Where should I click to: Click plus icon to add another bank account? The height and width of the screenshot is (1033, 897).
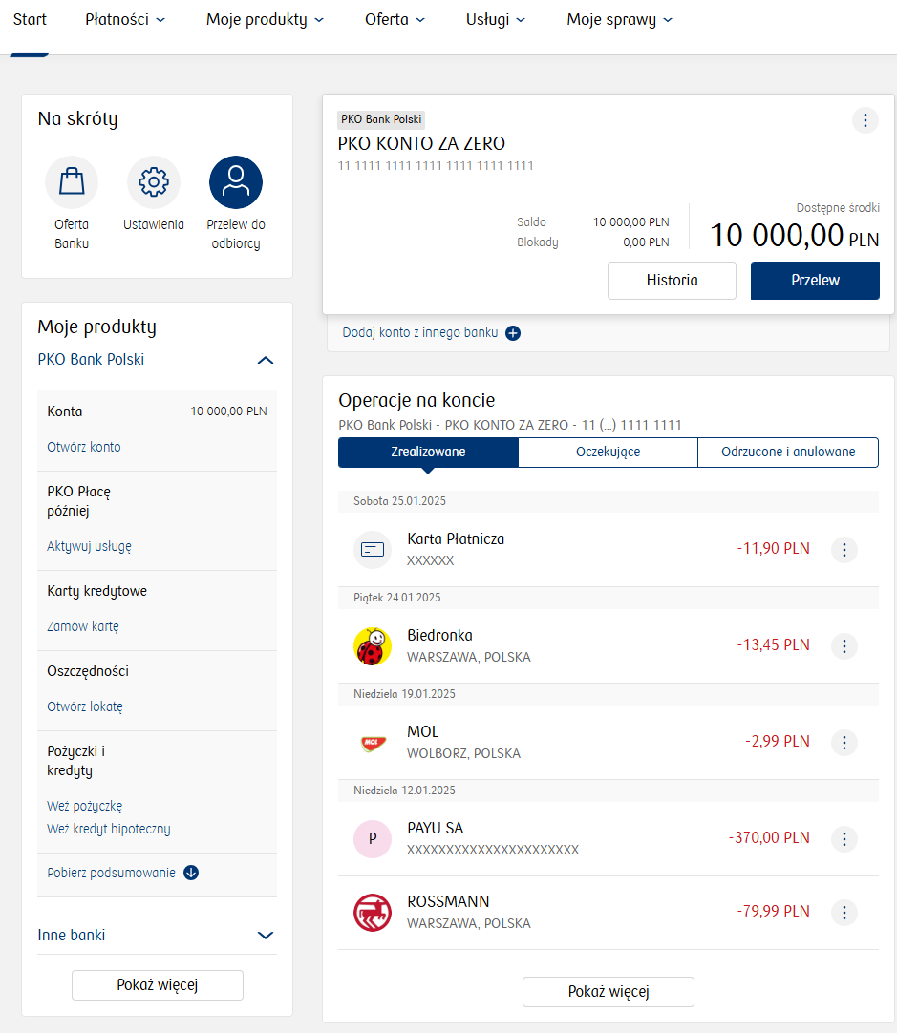(513, 333)
